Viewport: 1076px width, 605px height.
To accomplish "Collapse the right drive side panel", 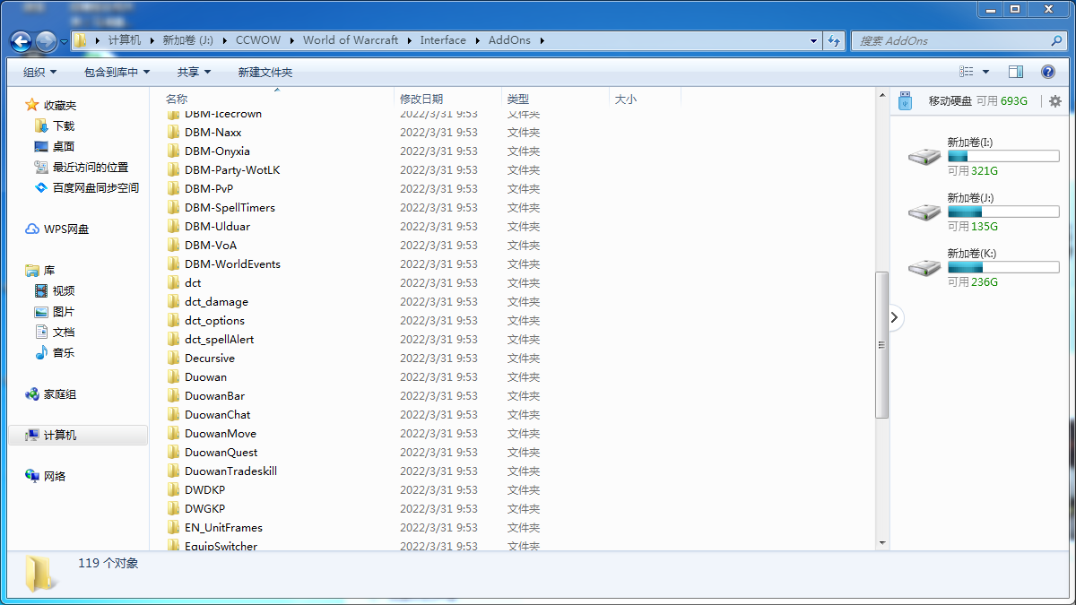I will pyautogui.click(x=895, y=317).
